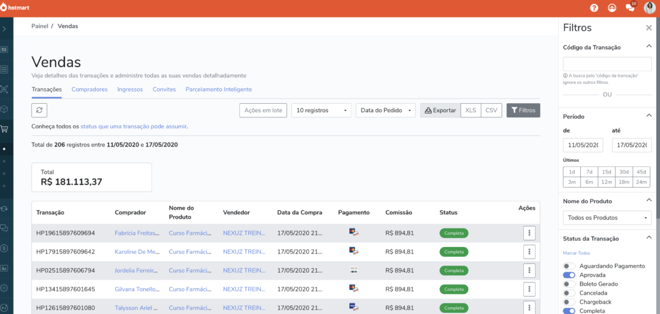Enable the Aguardando Pagamento filter

569,266
